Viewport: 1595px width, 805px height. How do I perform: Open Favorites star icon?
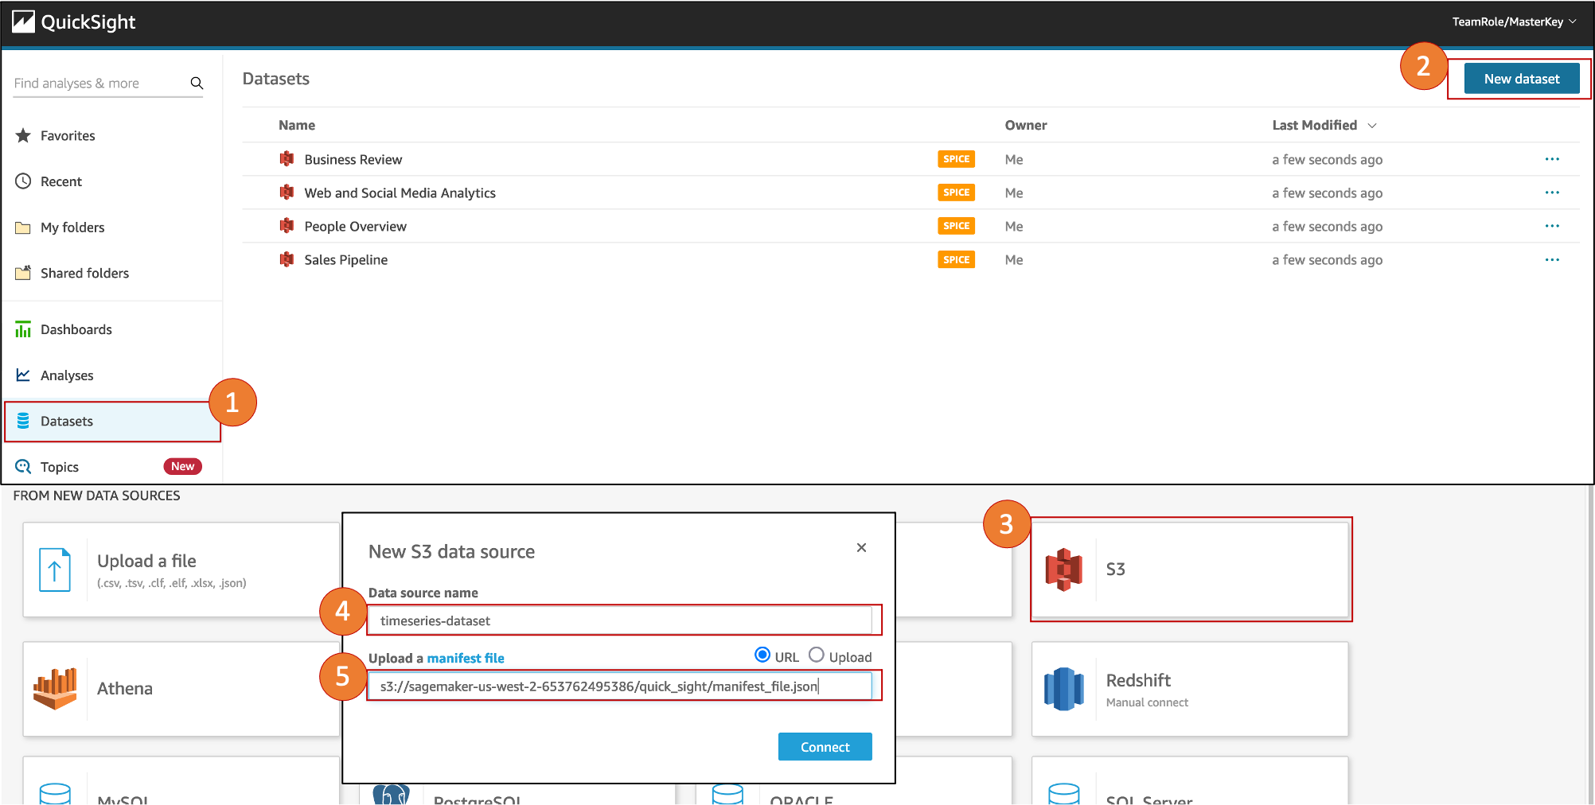[23, 135]
